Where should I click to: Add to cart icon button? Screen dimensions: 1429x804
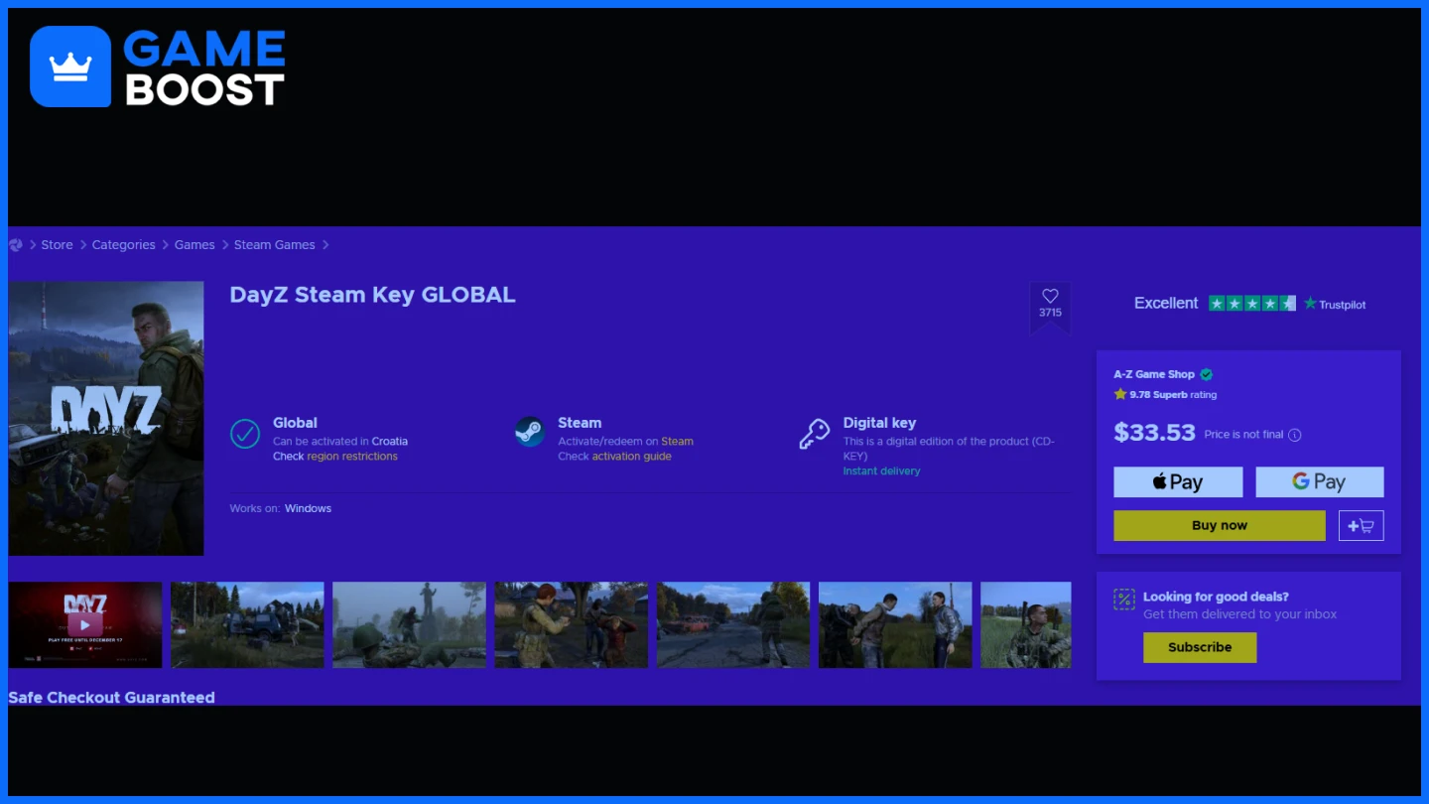pyautogui.click(x=1361, y=526)
